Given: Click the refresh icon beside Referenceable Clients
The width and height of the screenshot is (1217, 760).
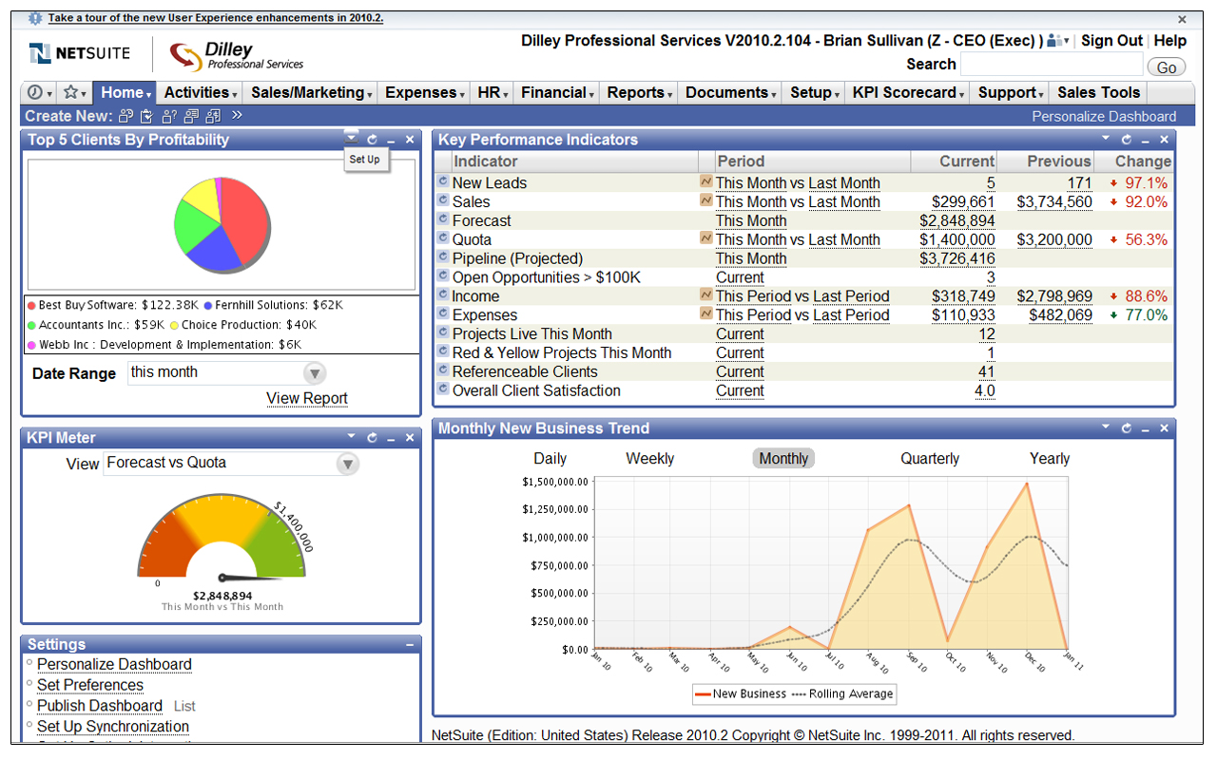Looking at the screenshot, I should coord(443,370).
